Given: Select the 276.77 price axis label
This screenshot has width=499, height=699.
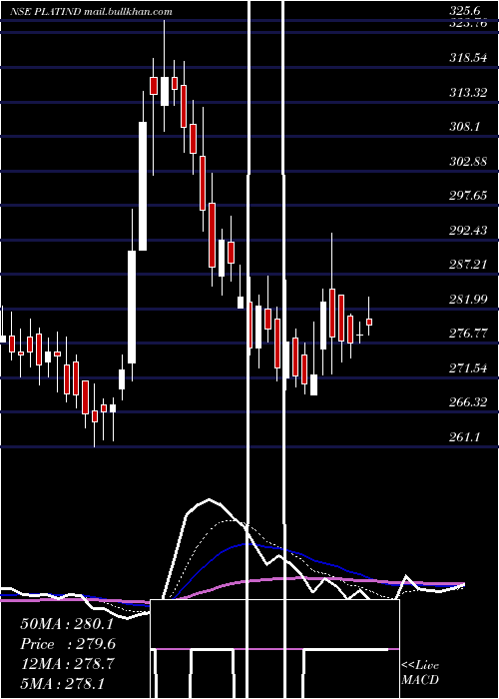Looking at the screenshot, I should [x=468, y=334].
